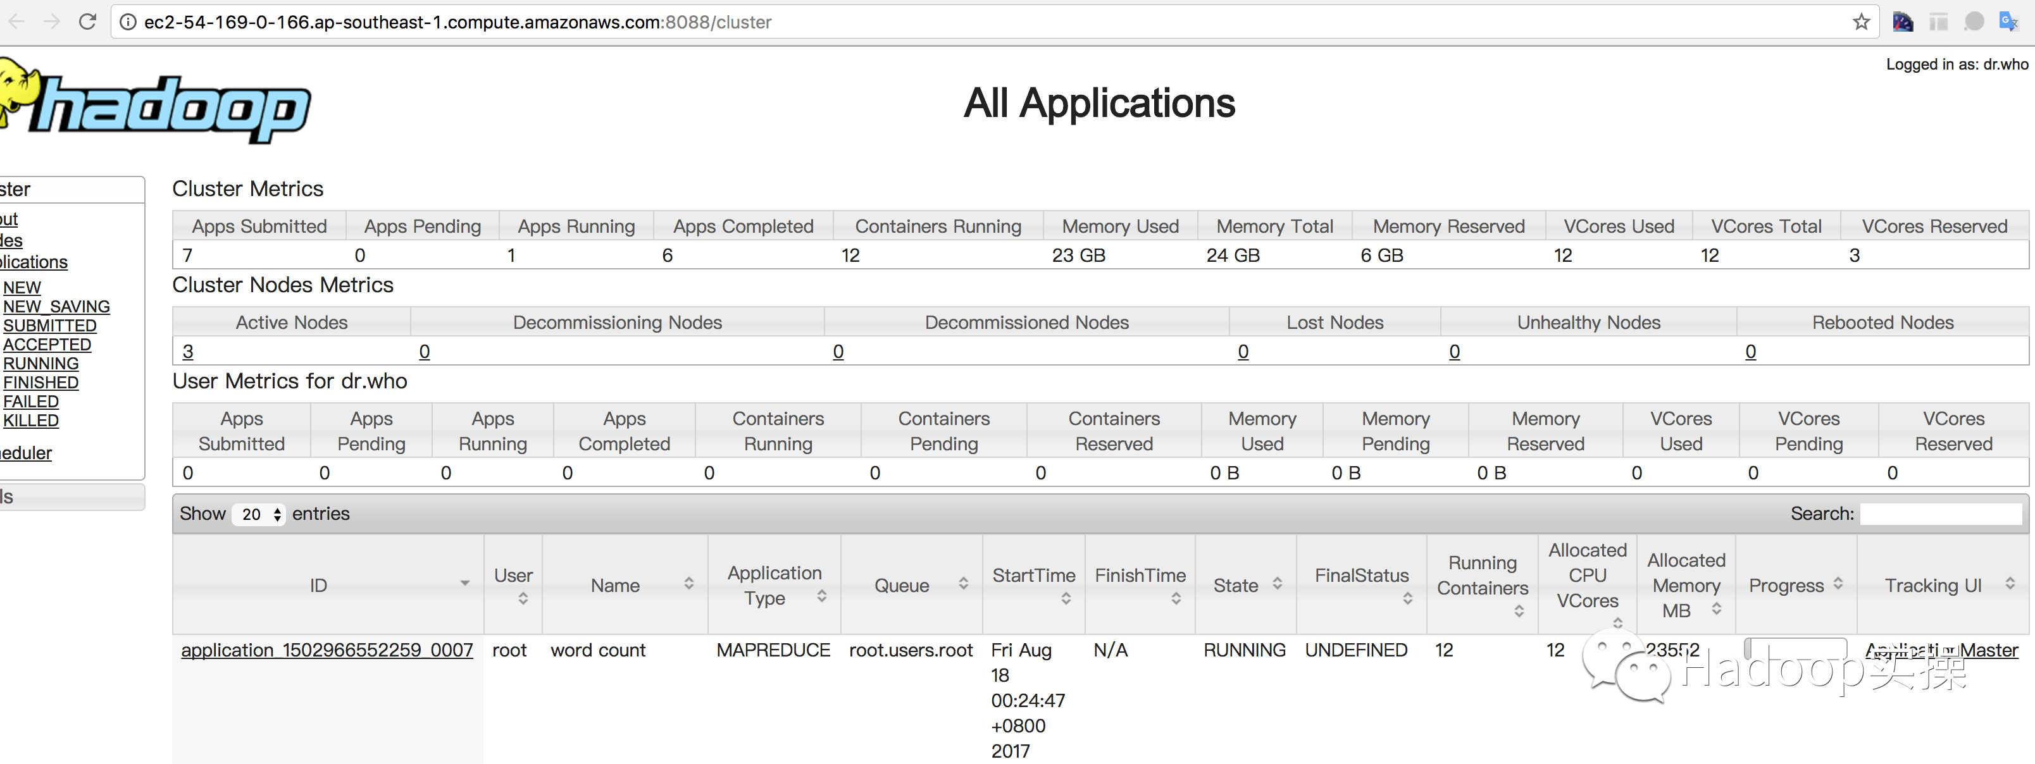Click the Lost Nodes count 0
Image resolution: width=2035 pixels, height=764 pixels.
(x=1243, y=352)
